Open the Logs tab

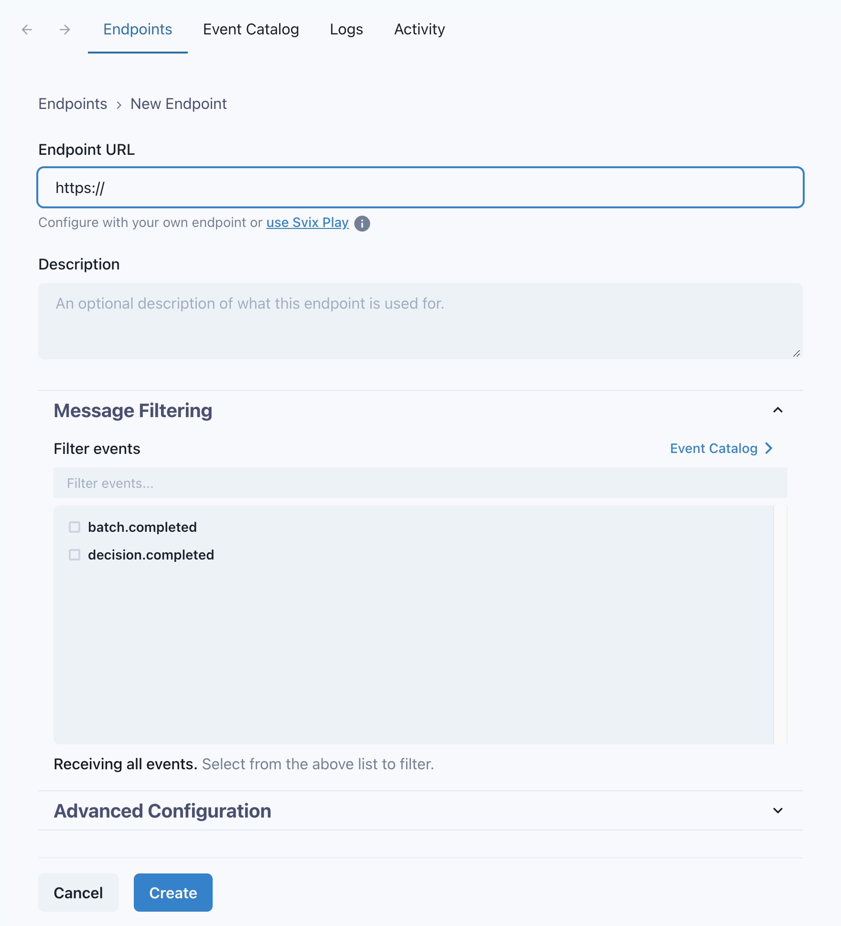(346, 29)
